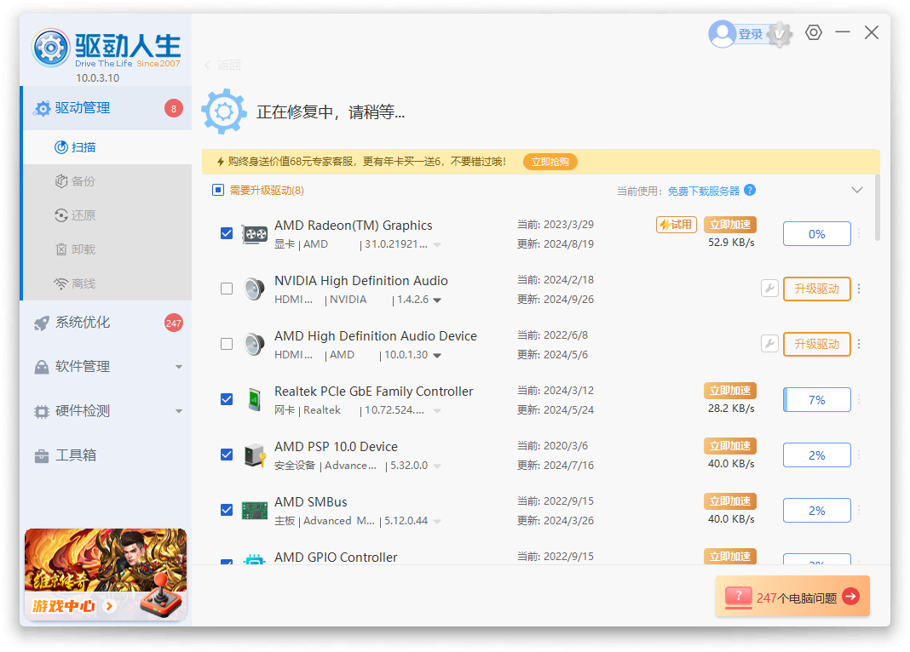Click 升级驱动 for AMD High Definition Audio
This screenshot has height=652, width=910.
pyautogui.click(x=818, y=344)
